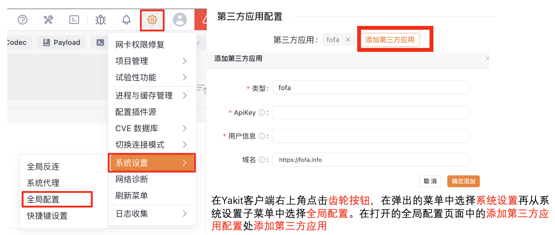Focus the 域名 field with https://fofa.info
The image size is (555, 235).
[371, 160]
